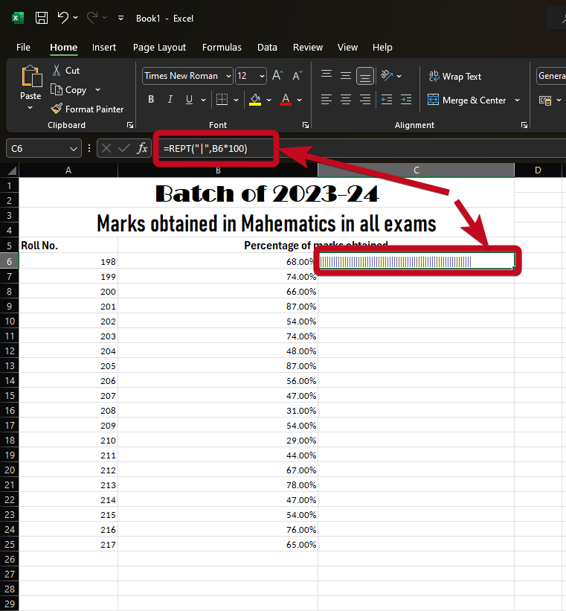
Task: Click the Borders icon
Action: click(222, 100)
